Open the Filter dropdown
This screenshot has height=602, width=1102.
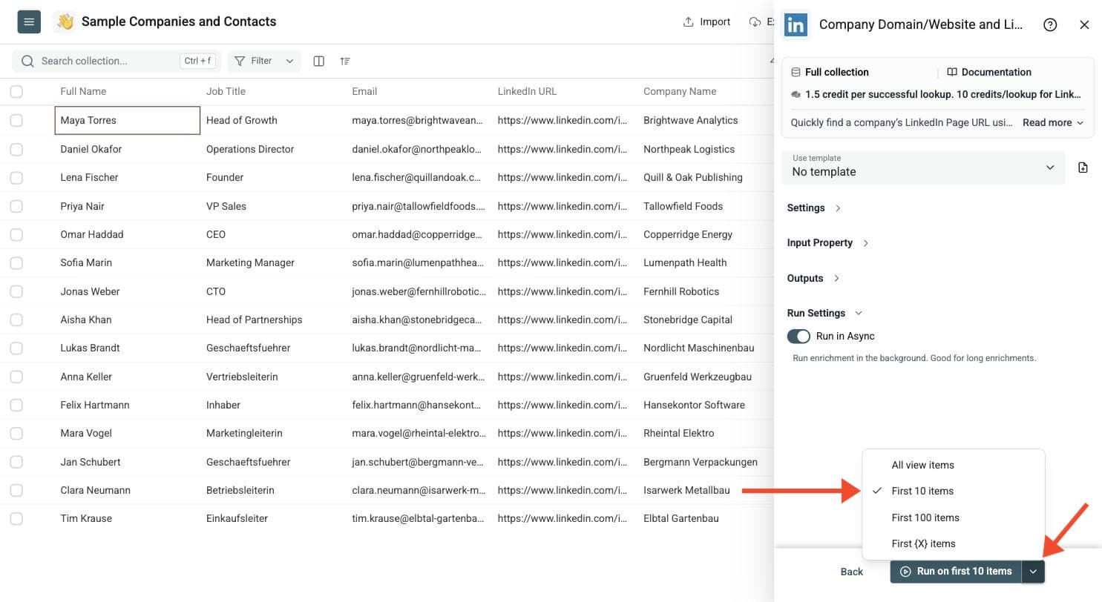tap(264, 61)
